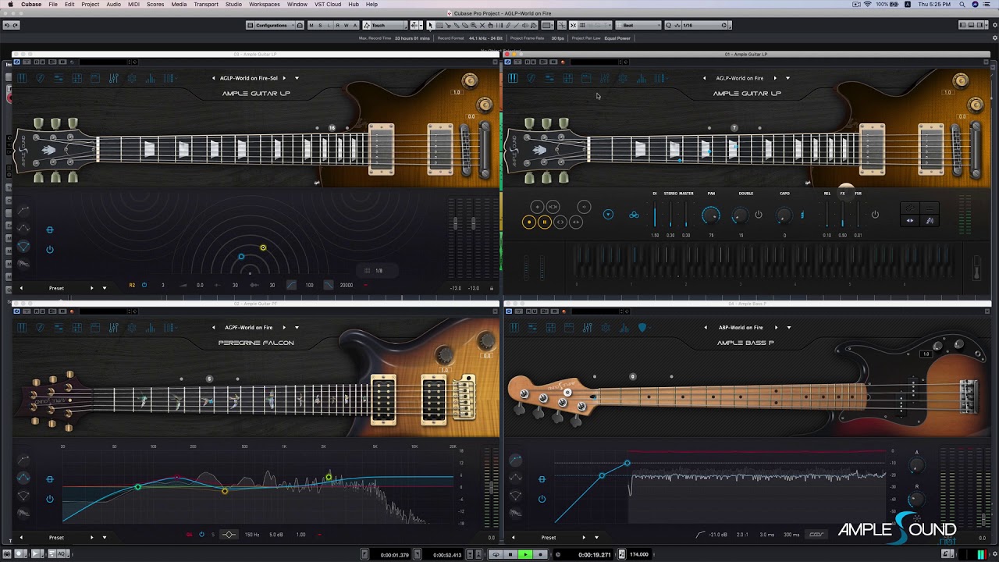Image resolution: width=999 pixels, height=562 pixels.
Task: Click Record in Cubase transport bar
Action: [540, 555]
